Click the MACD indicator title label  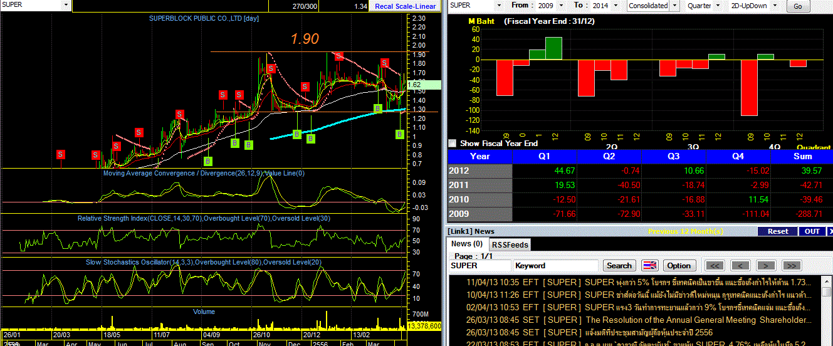[x=204, y=173]
